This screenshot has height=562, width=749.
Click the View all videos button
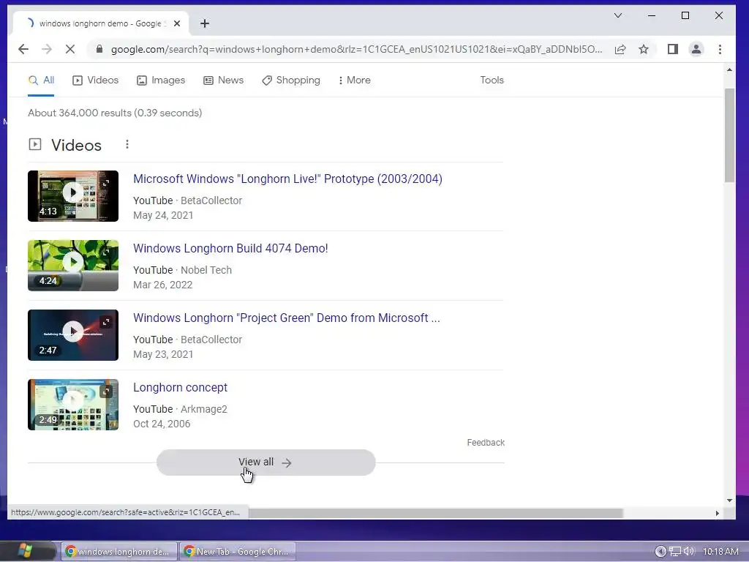(x=266, y=462)
